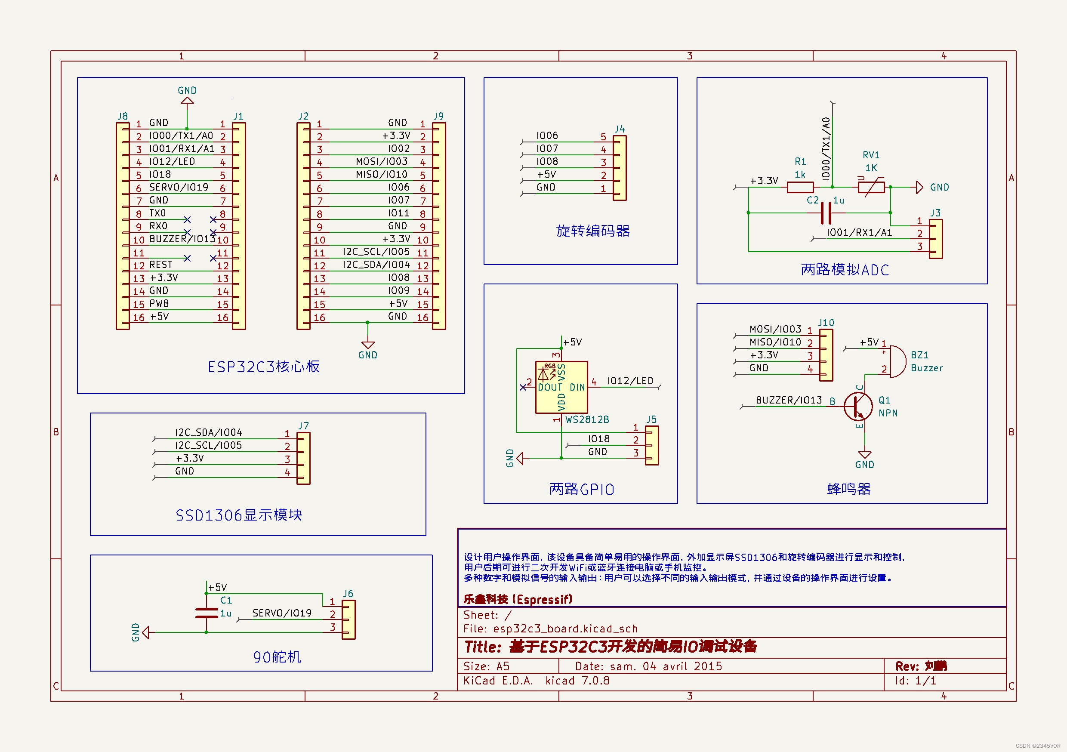The image size is (1067, 752).
Task: Click the no-connect X on DOUT pin
Action: [x=523, y=387]
